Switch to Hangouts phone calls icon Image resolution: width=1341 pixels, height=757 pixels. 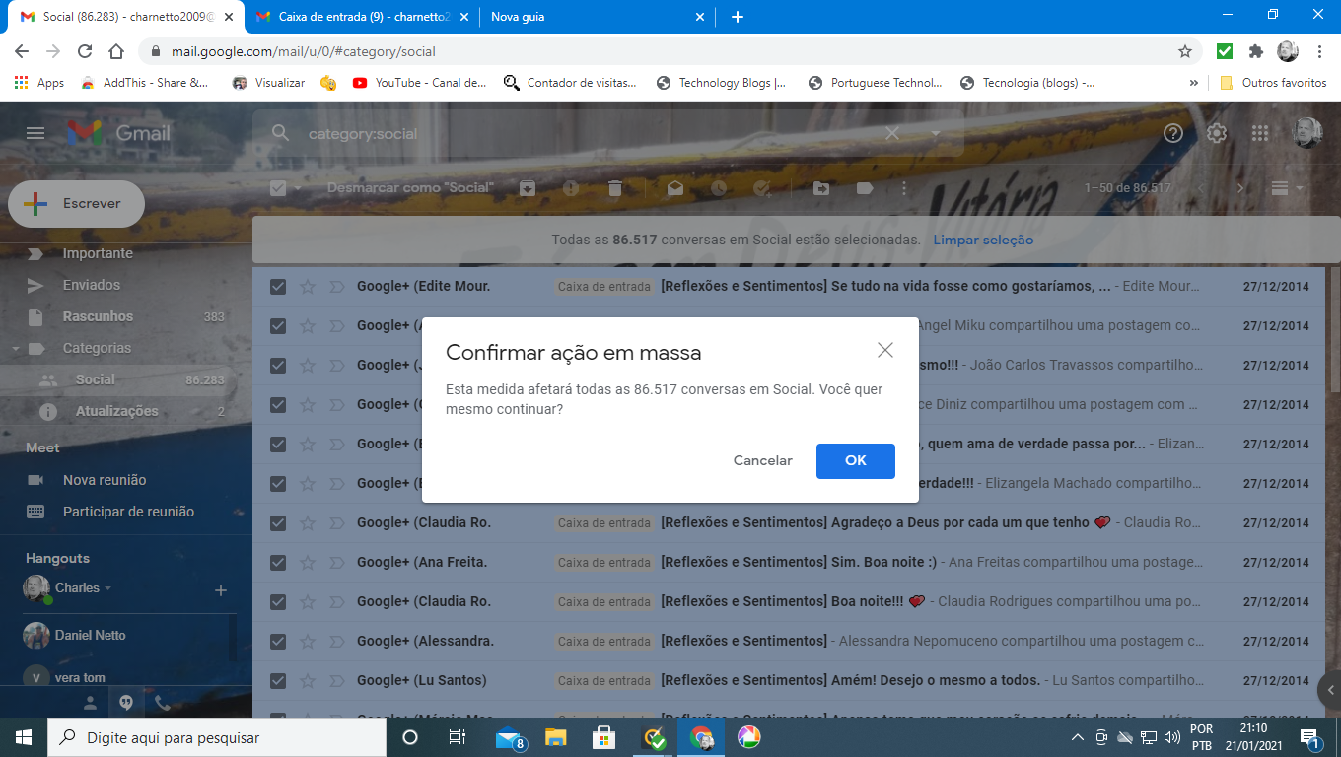coord(163,703)
